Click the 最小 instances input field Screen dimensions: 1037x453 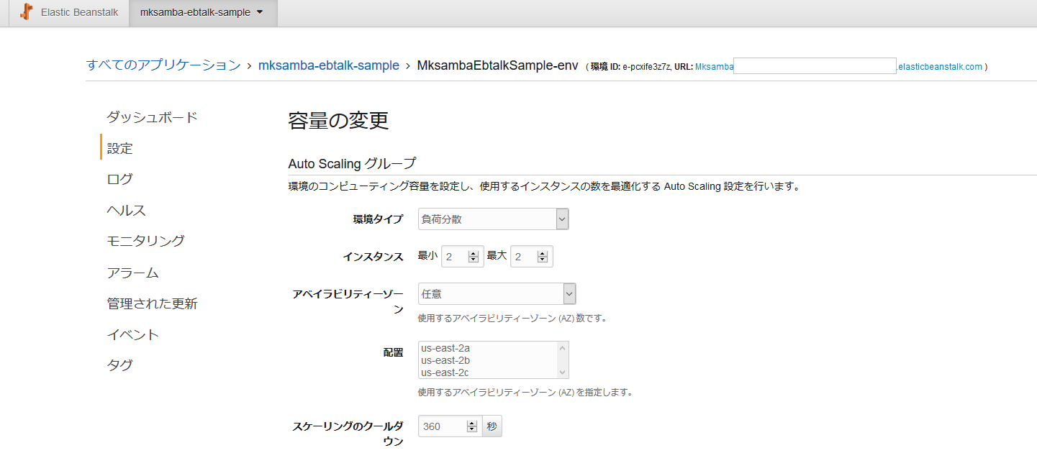[x=454, y=257]
